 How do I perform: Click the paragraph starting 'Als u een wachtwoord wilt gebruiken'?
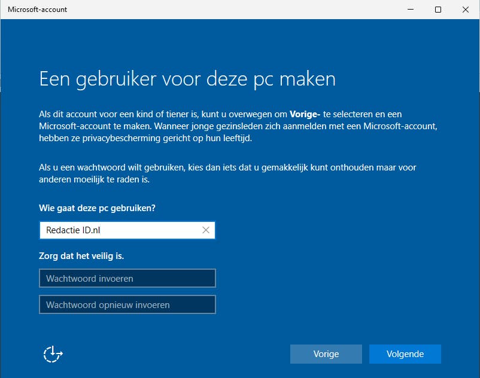click(x=227, y=173)
